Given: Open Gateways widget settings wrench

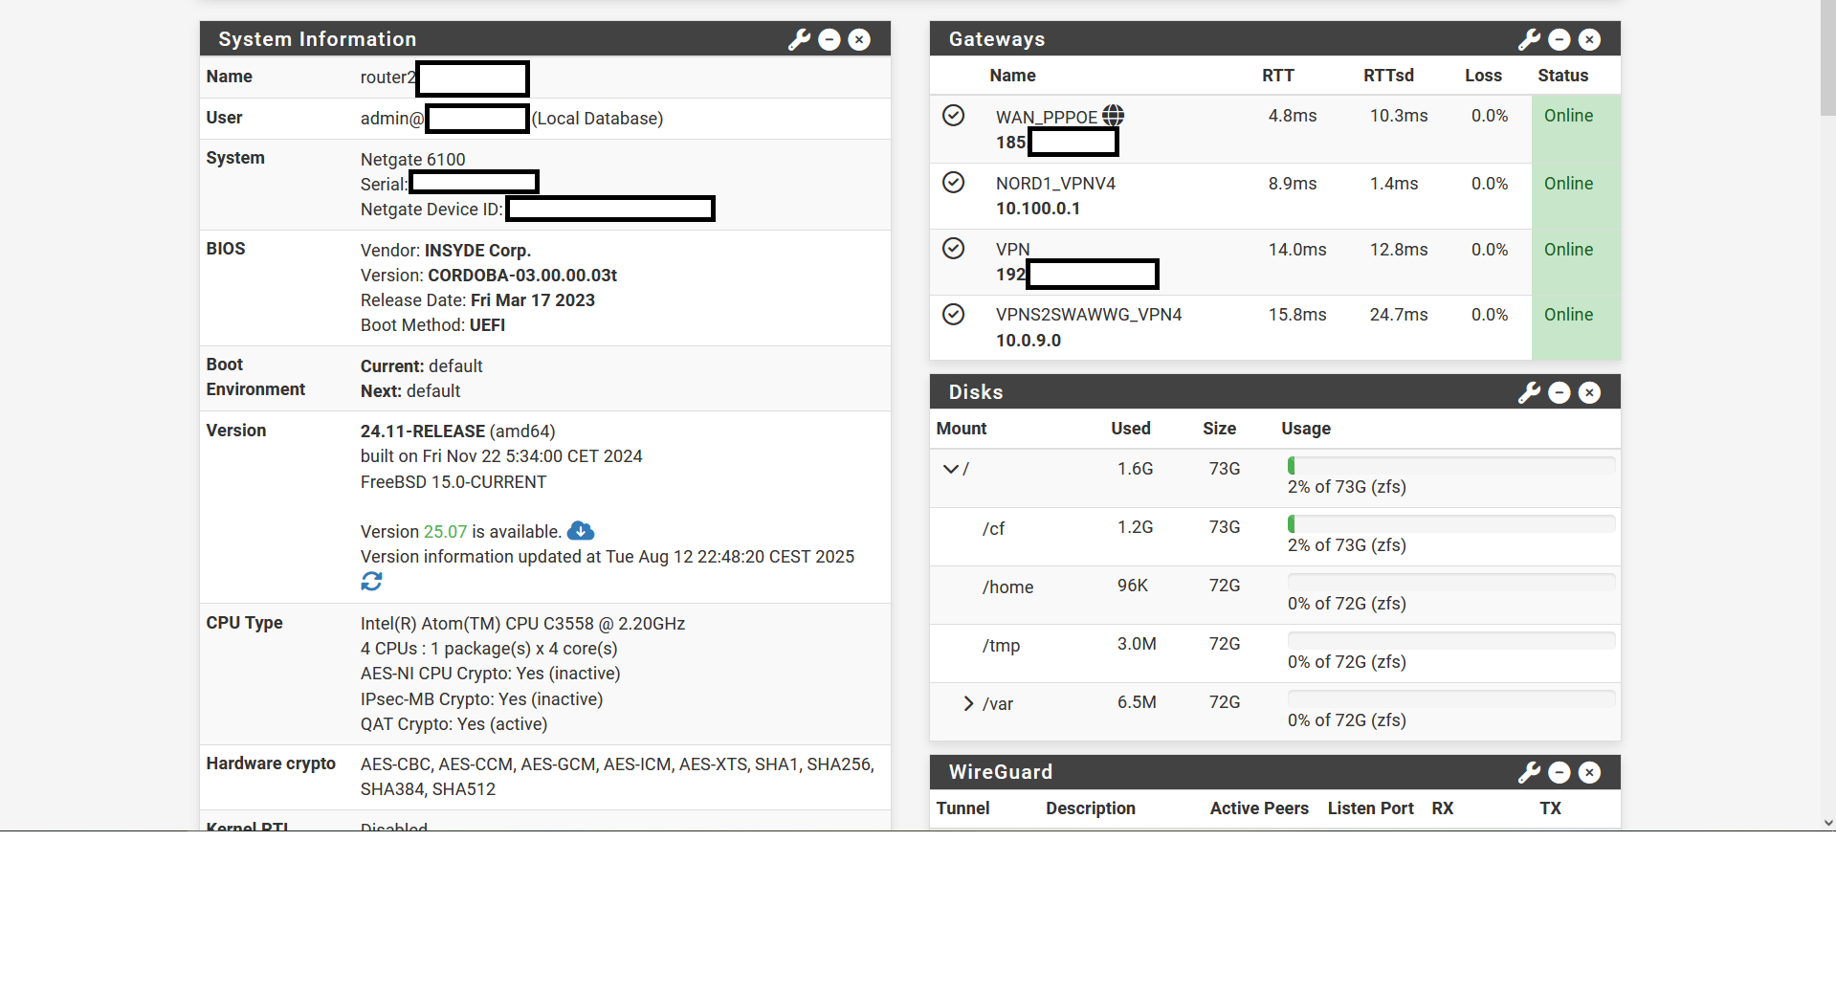Looking at the screenshot, I should tap(1529, 39).
